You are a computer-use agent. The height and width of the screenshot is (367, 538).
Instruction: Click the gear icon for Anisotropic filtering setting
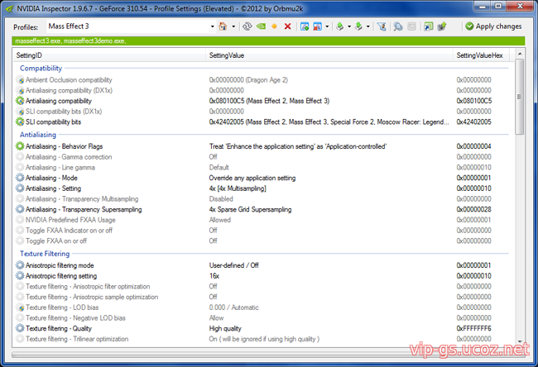coord(20,276)
